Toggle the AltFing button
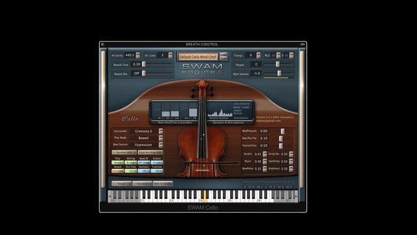Image resolution: width=417 pixels, height=235 pixels. (131, 163)
